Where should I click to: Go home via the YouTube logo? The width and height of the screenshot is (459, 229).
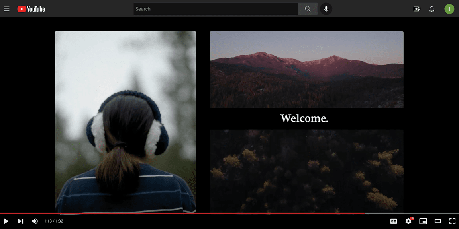[x=31, y=8]
